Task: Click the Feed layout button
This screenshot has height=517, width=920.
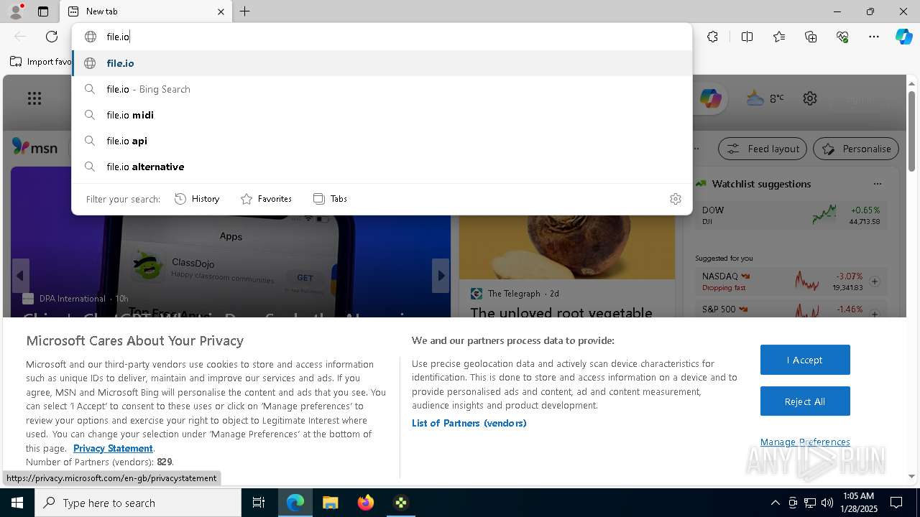Action: click(763, 149)
